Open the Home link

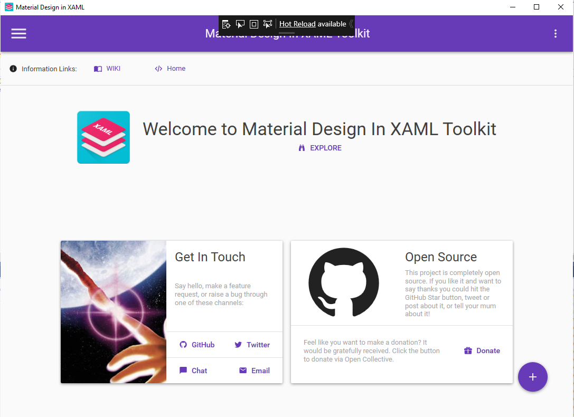170,69
